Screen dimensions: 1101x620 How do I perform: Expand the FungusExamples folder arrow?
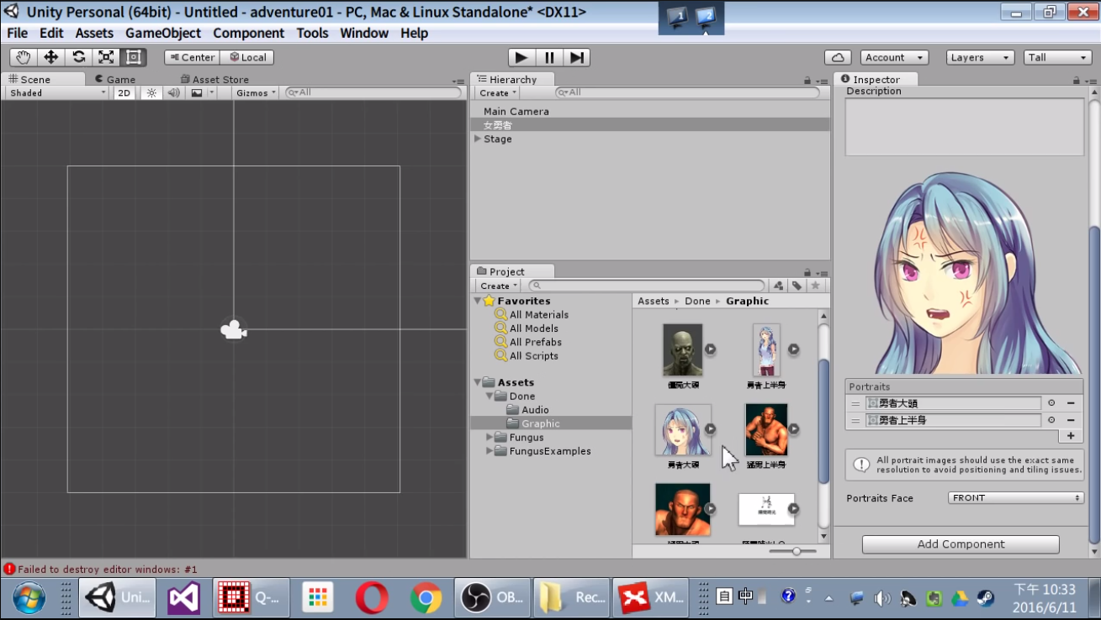click(x=490, y=451)
